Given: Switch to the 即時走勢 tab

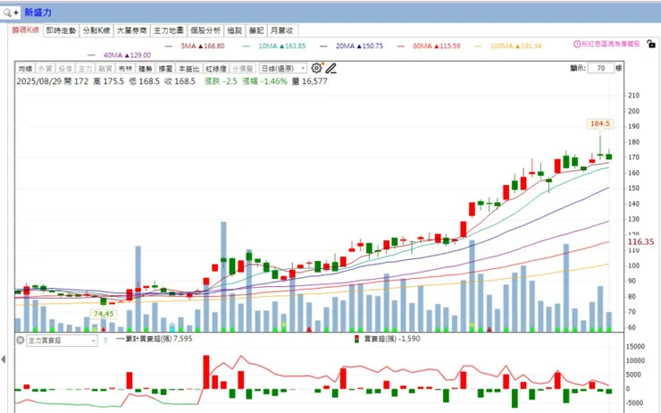Looking at the screenshot, I should click(x=61, y=30).
